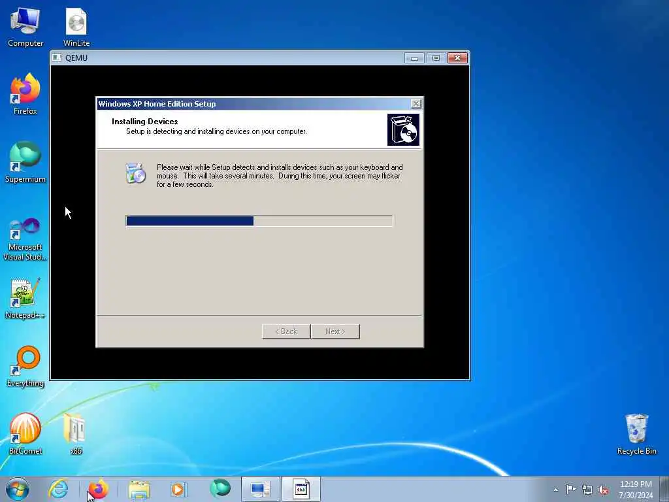The height and width of the screenshot is (502, 669).
Task: Select Microsoft Visual Studio desktop shortcut
Action: tap(25, 239)
